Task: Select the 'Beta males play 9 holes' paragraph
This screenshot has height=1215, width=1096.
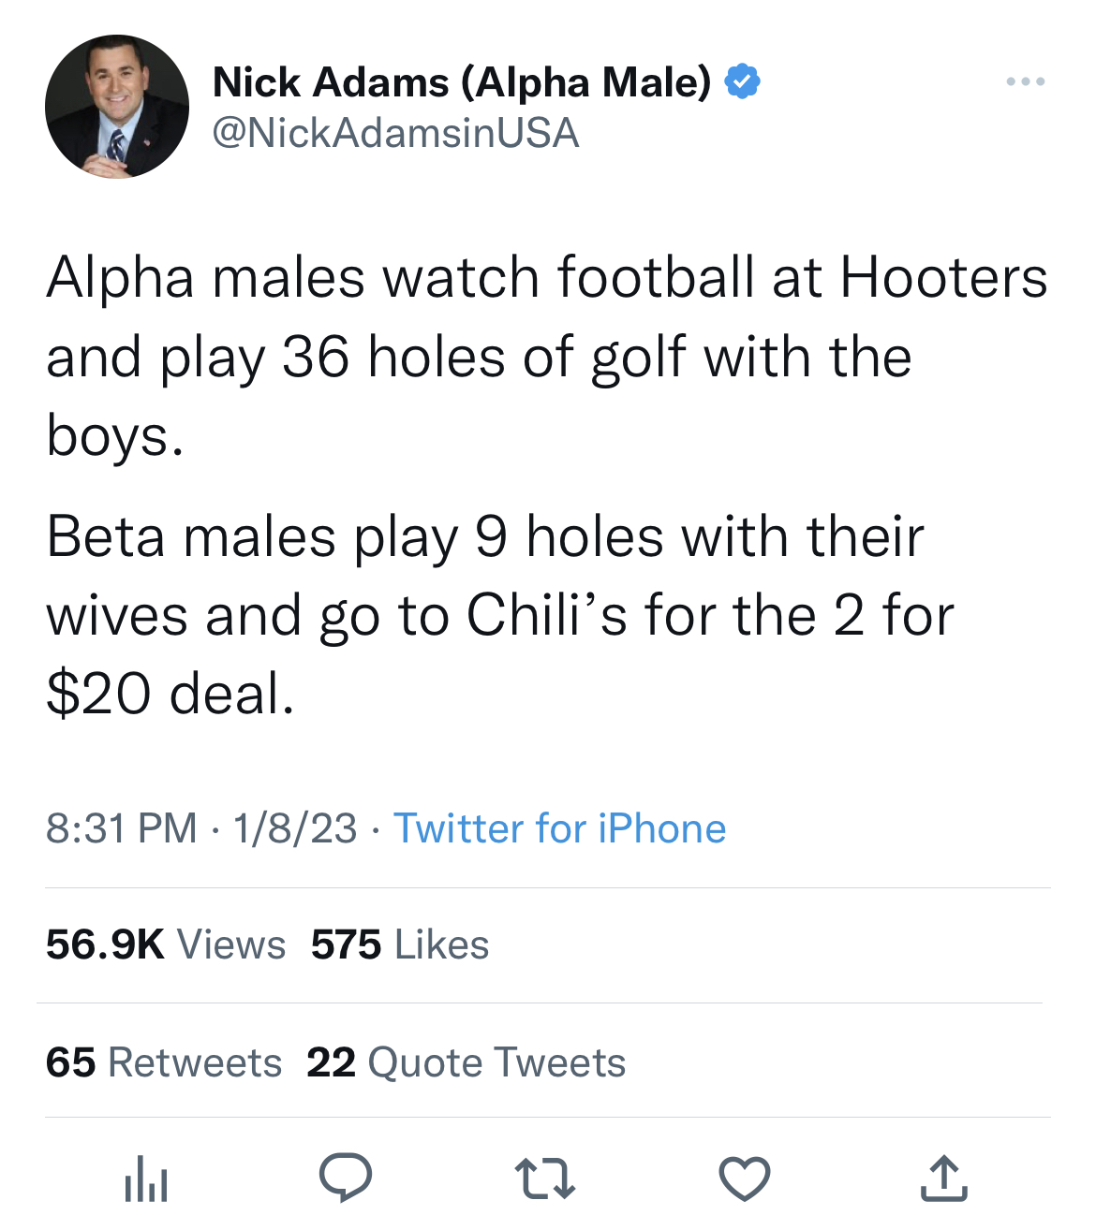Action: pyautogui.click(x=500, y=615)
